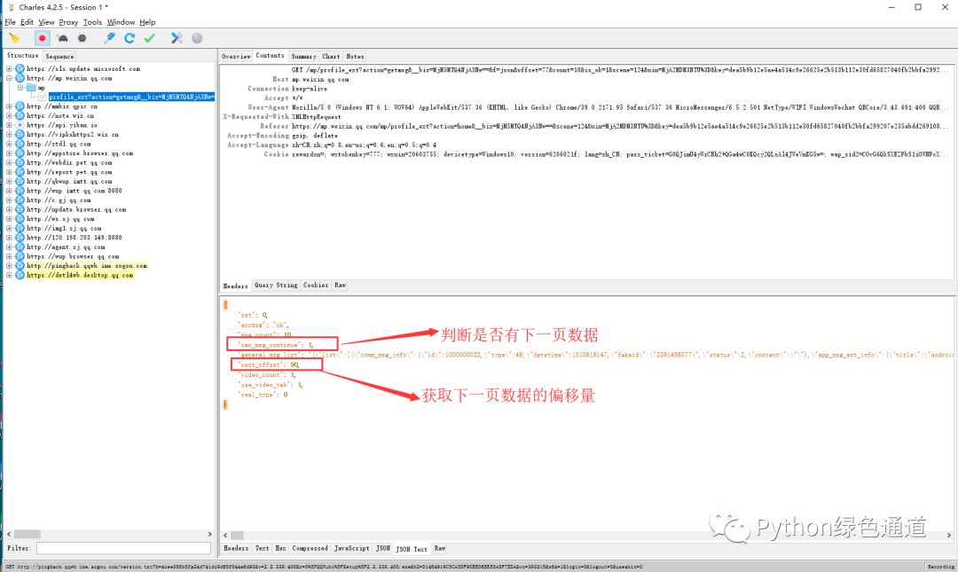Collapse the mp.weixin.qq.com host node
The width and height of the screenshot is (958, 572).
tap(9, 78)
